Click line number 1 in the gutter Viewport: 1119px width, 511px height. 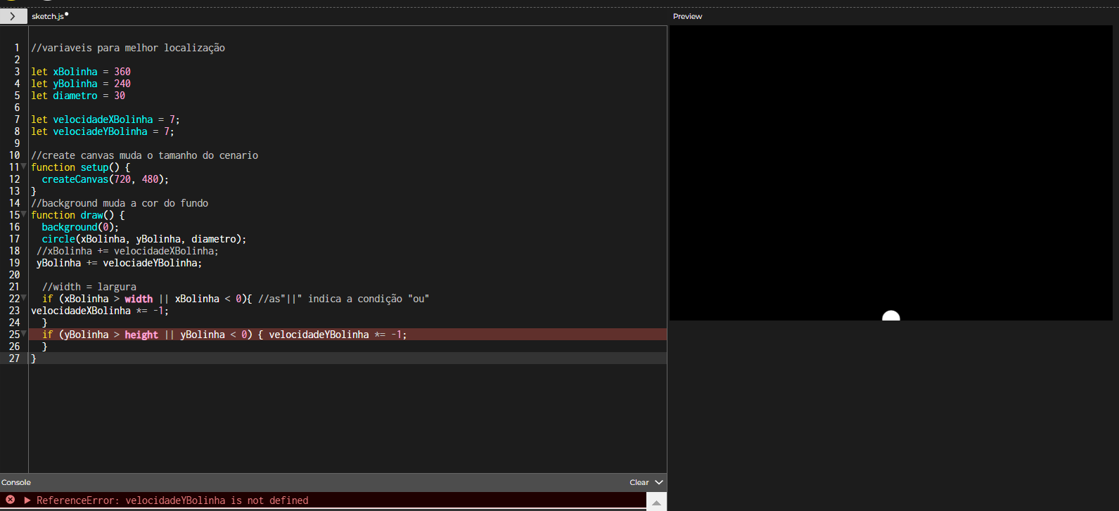(x=17, y=48)
